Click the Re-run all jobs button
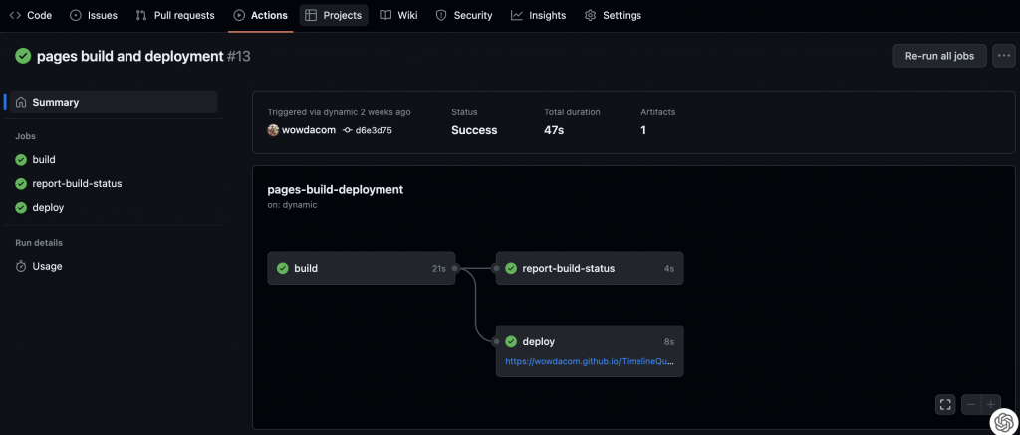The image size is (1020, 435). point(939,56)
